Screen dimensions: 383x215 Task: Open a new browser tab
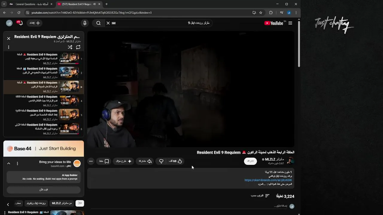pos(107,4)
